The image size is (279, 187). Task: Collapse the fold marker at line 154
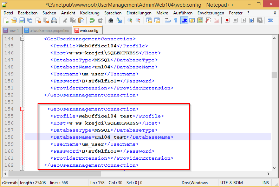click(22, 109)
